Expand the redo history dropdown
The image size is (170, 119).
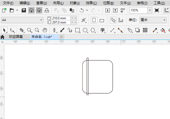pyautogui.click(x=99, y=10)
